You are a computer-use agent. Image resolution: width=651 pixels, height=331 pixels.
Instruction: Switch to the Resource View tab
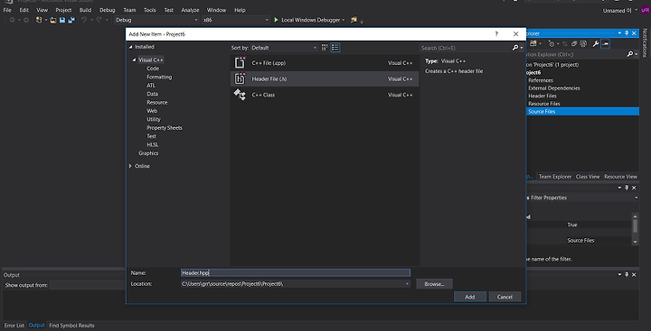point(620,177)
